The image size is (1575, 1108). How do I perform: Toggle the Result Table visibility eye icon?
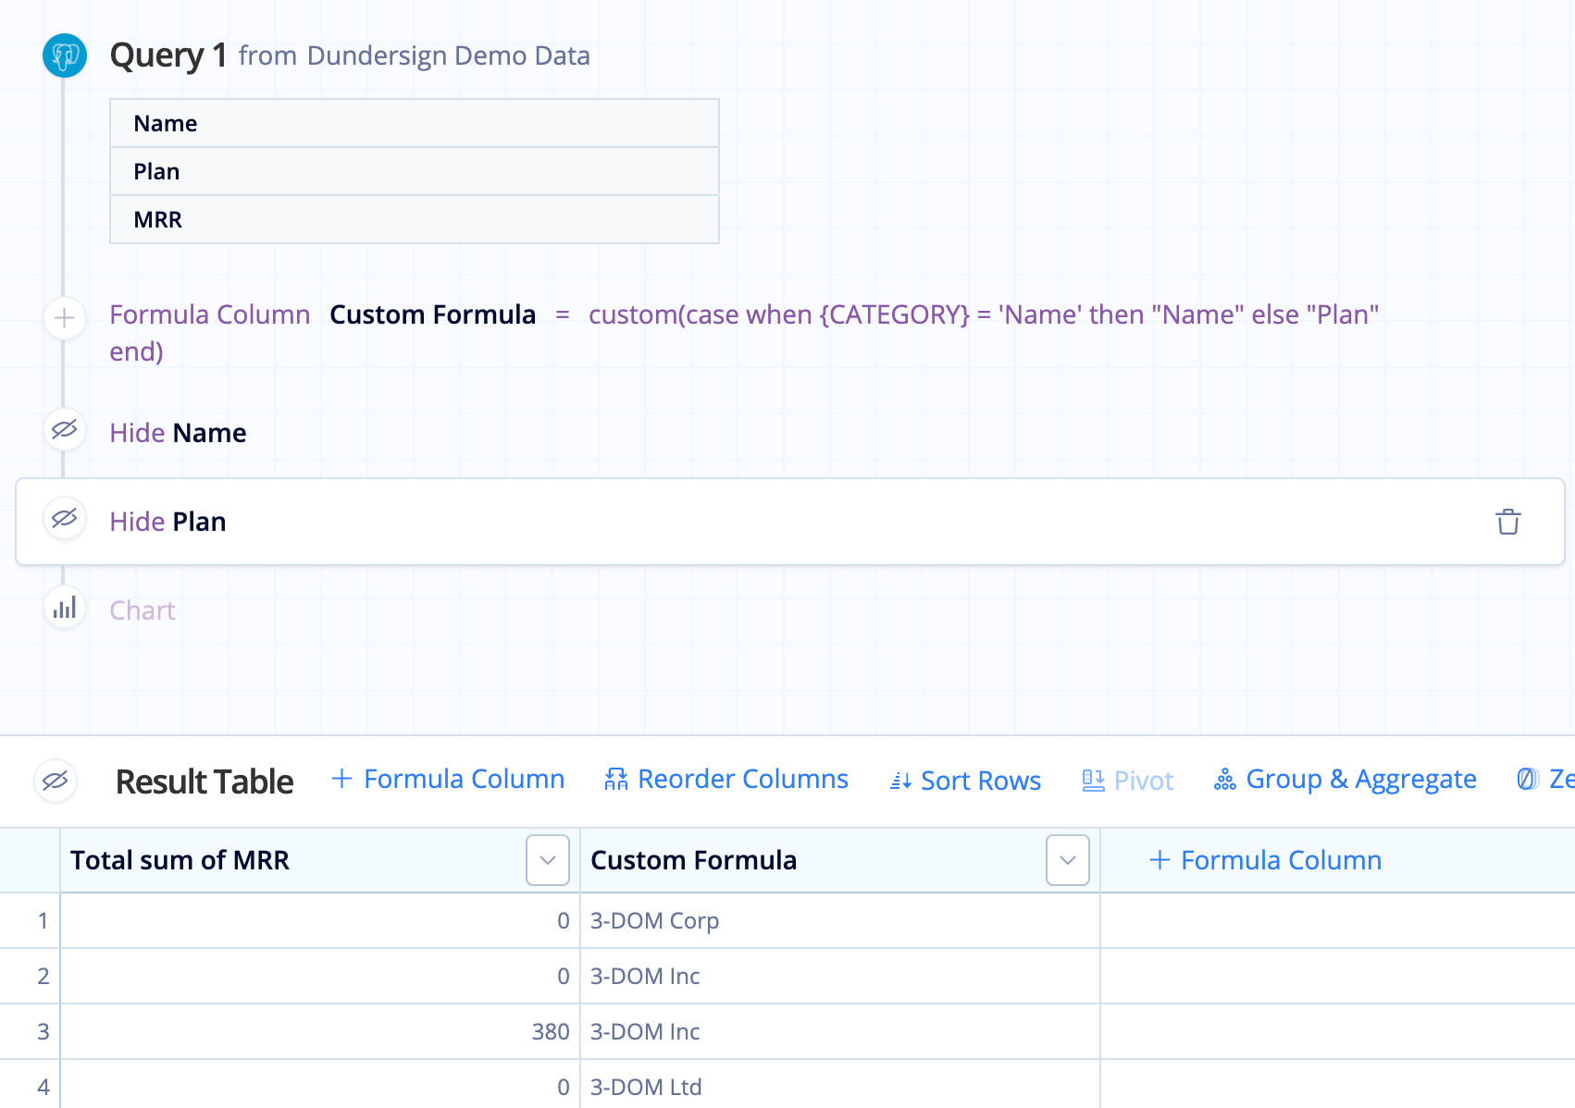point(56,781)
